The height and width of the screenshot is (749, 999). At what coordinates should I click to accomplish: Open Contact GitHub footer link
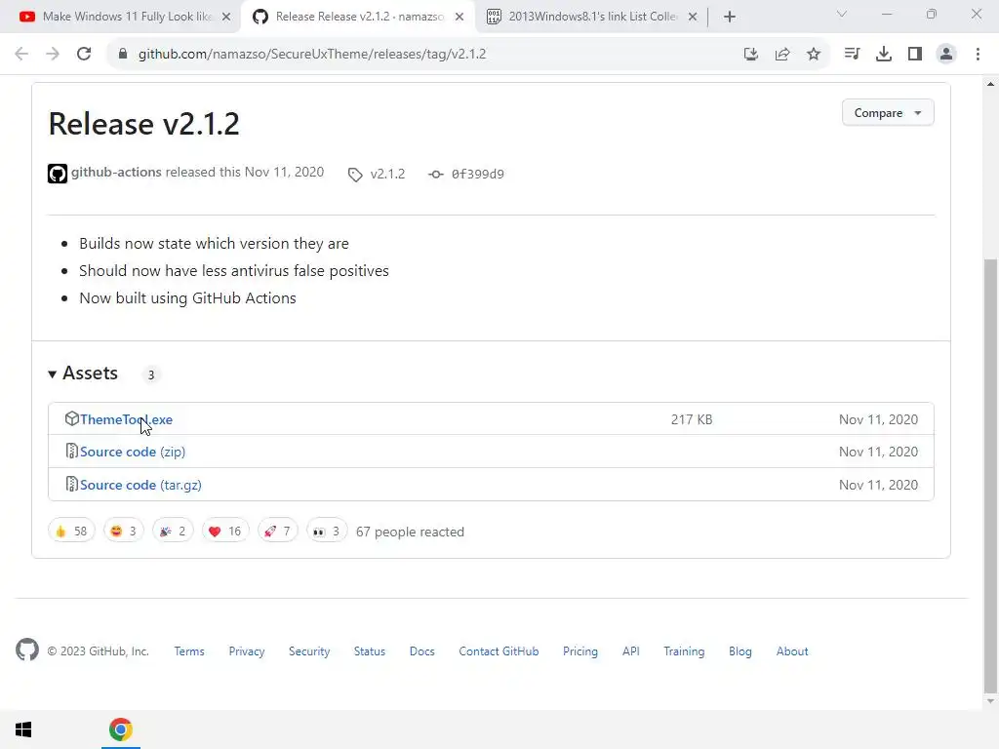pyautogui.click(x=499, y=651)
